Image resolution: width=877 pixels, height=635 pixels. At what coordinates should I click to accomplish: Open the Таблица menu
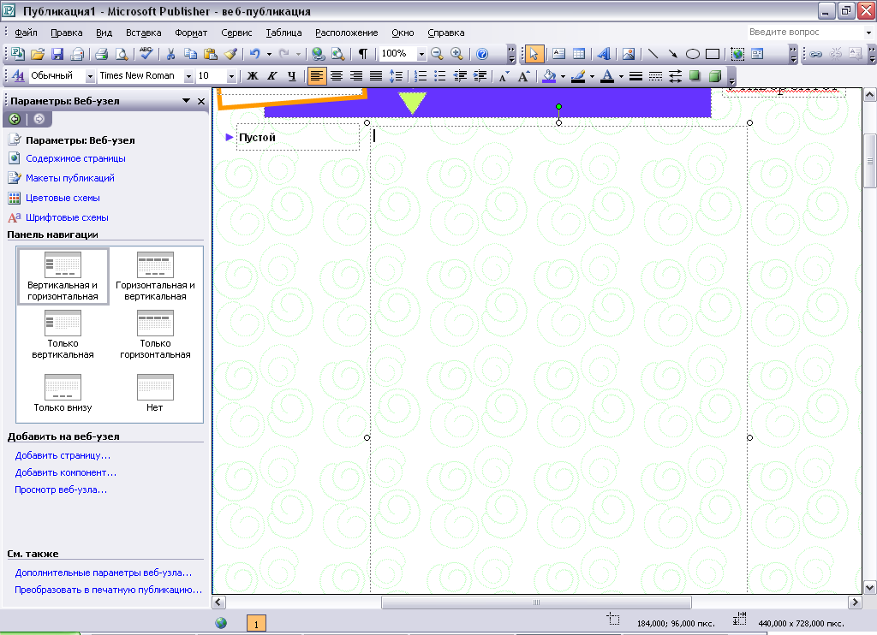pyautogui.click(x=283, y=33)
